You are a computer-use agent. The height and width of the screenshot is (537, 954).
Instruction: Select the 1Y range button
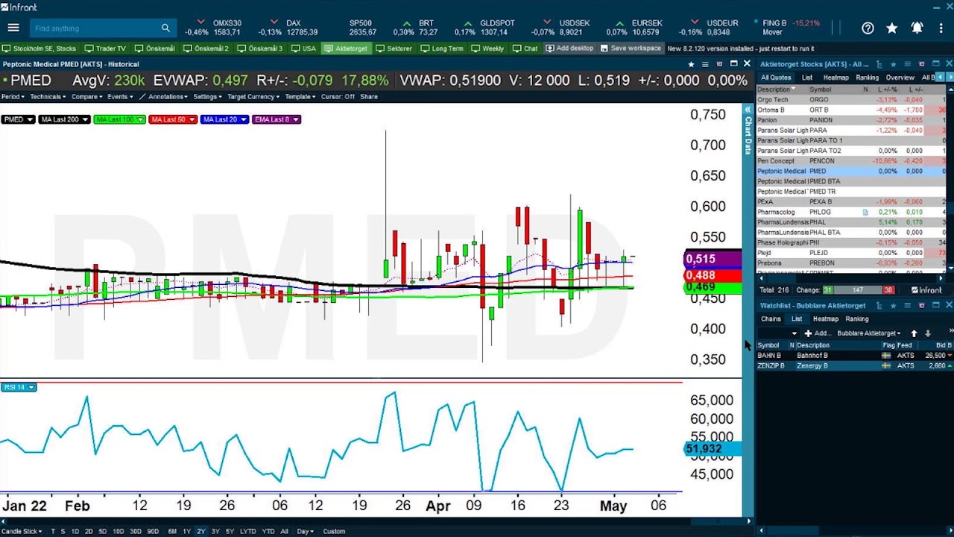[x=187, y=532]
